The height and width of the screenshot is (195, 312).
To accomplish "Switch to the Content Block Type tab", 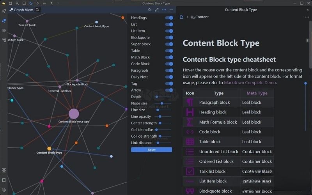I will [241, 10].
